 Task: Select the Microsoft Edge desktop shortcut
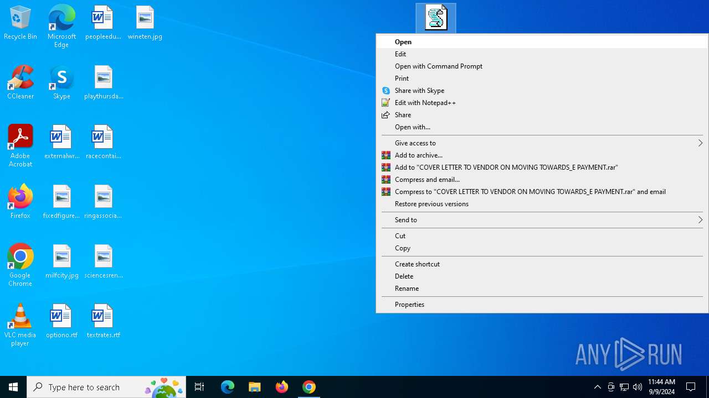click(61, 26)
